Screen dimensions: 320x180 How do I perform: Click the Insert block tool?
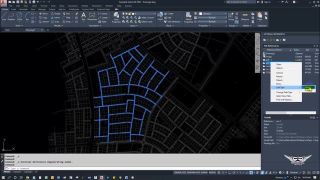pyautogui.click(x=160, y=16)
